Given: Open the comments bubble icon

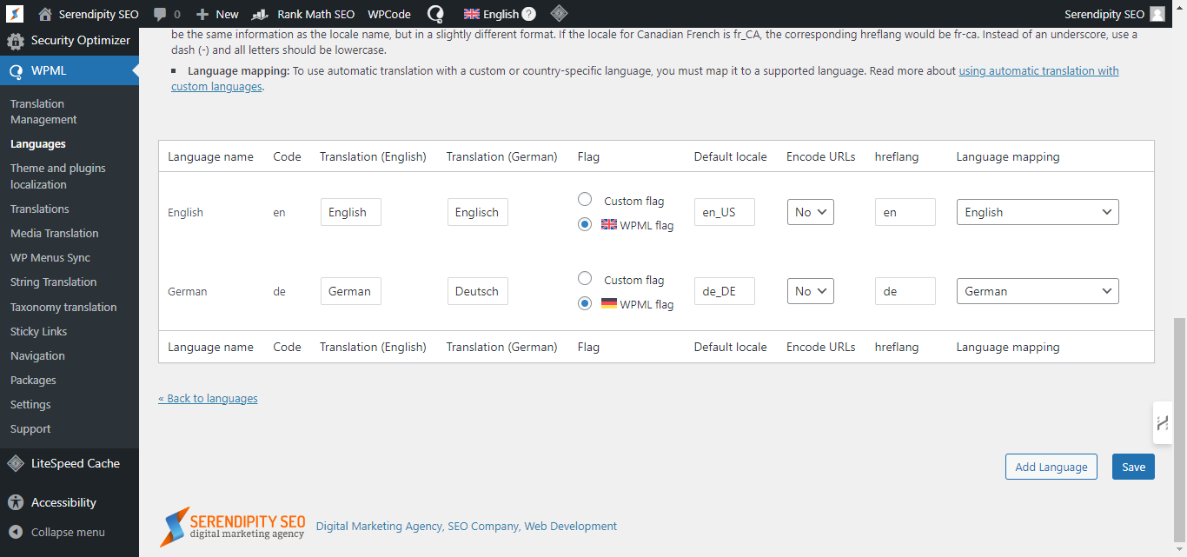Looking at the screenshot, I should coord(160,14).
